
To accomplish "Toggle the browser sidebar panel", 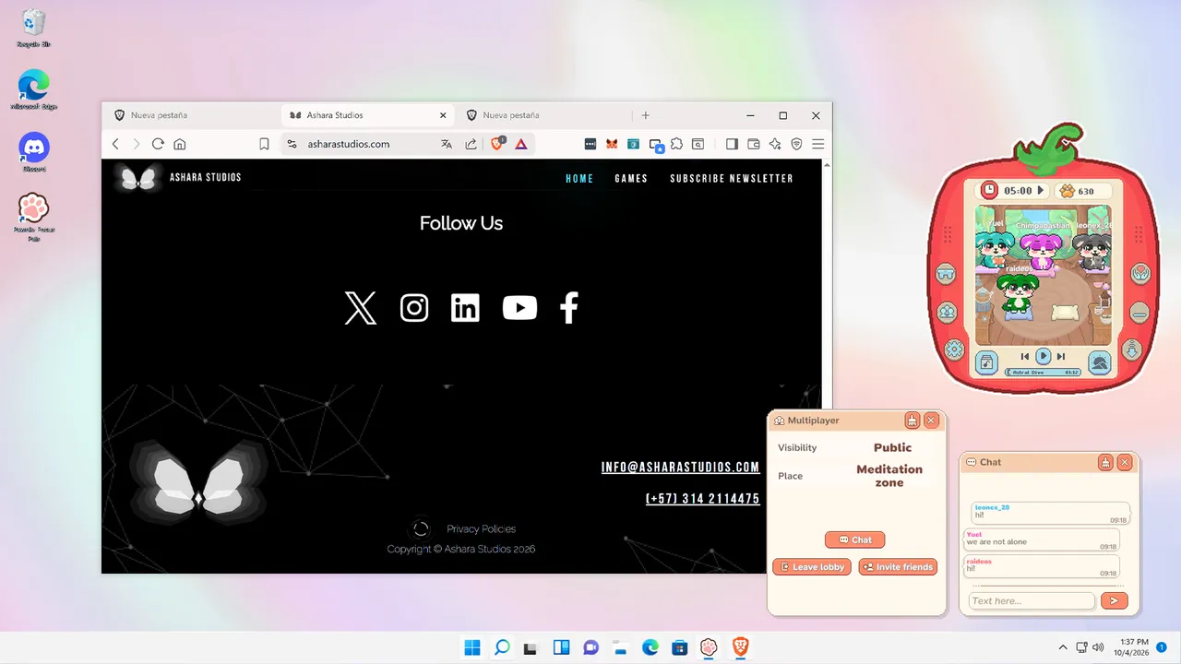I will (x=732, y=144).
